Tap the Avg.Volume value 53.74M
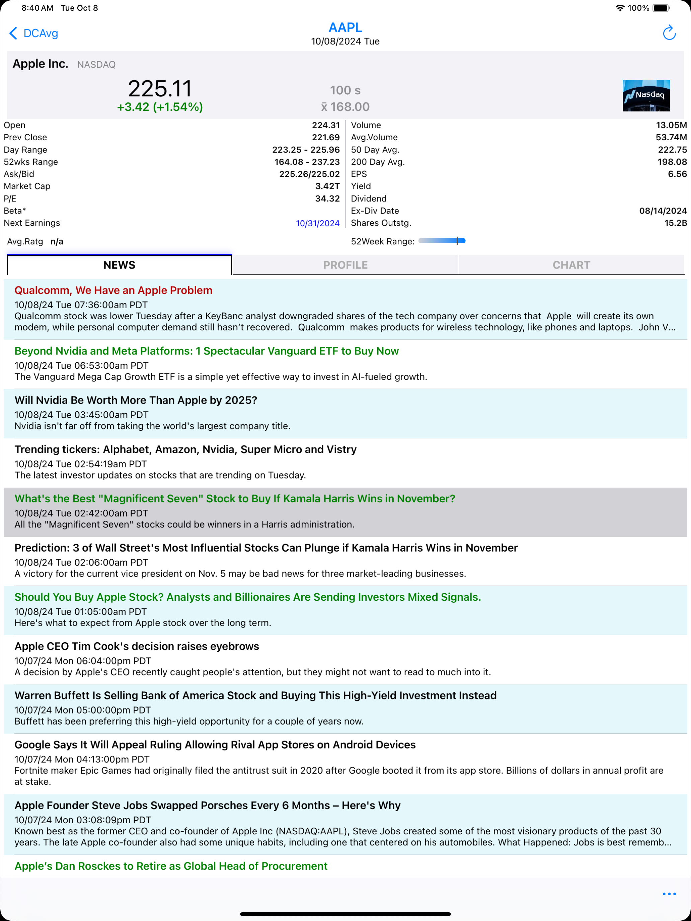 tap(672, 138)
